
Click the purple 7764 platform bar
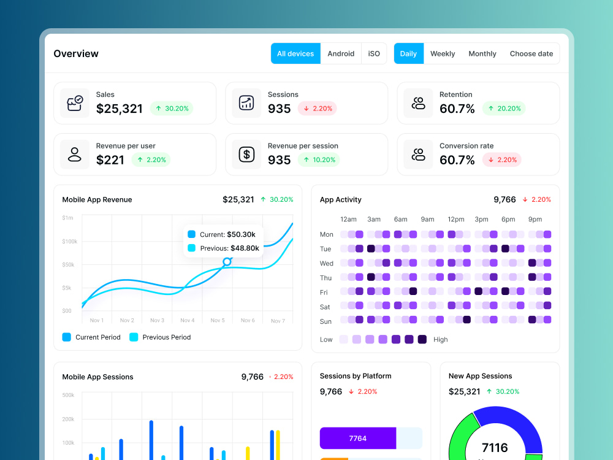(x=358, y=438)
